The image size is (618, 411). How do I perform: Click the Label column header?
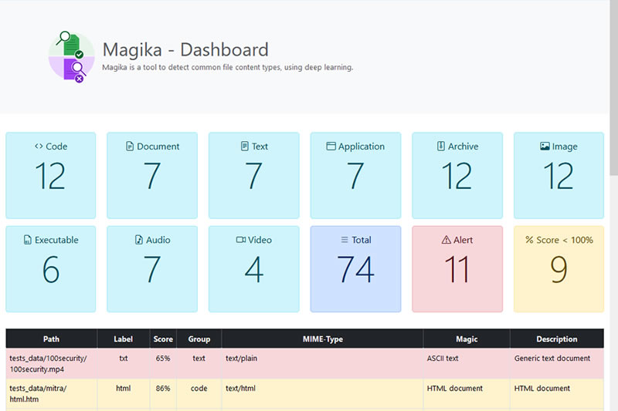[x=124, y=339]
